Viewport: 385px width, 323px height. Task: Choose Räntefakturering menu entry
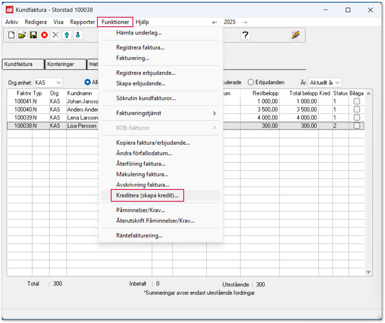(160, 235)
